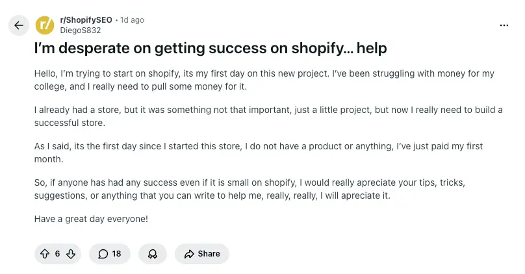The height and width of the screenshot is (274, 525).
Task: Click the r/ShopifySEO yellow community avatar
Action: pyautogui.click(x=45, y=25)
